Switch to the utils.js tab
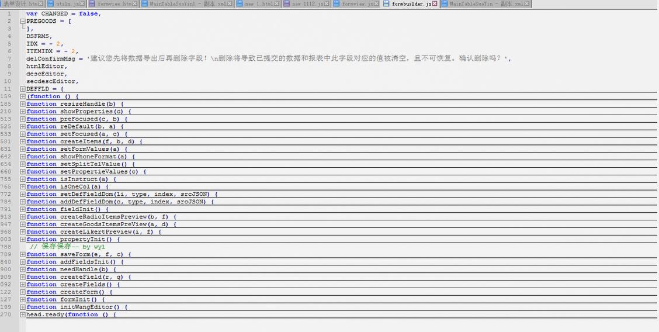 [x=66, y=4]
